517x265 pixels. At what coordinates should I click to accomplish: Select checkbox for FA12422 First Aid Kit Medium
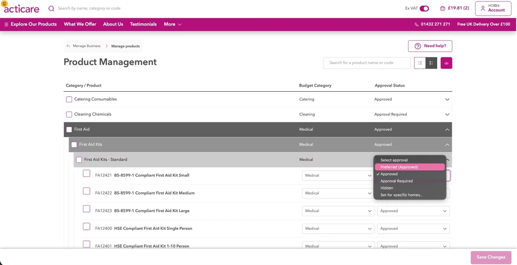86,191
